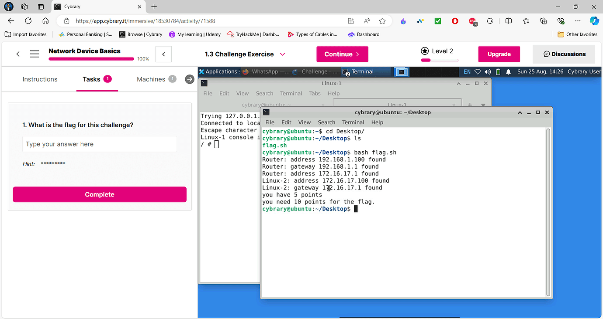Image resolution: width=603 pixels, height=319 pixels.
Task: Click the flag answer input field
Action: pos(100,144)
